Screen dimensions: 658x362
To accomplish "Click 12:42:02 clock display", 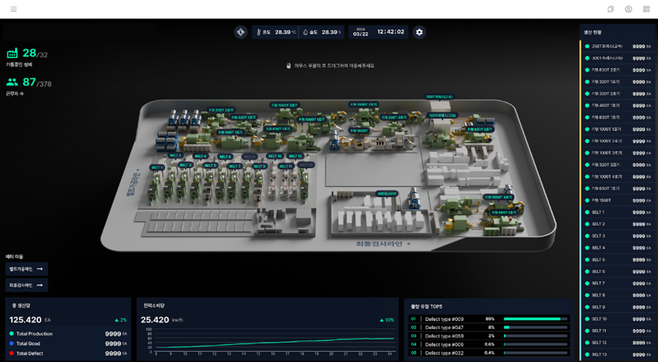I will 391,32.
